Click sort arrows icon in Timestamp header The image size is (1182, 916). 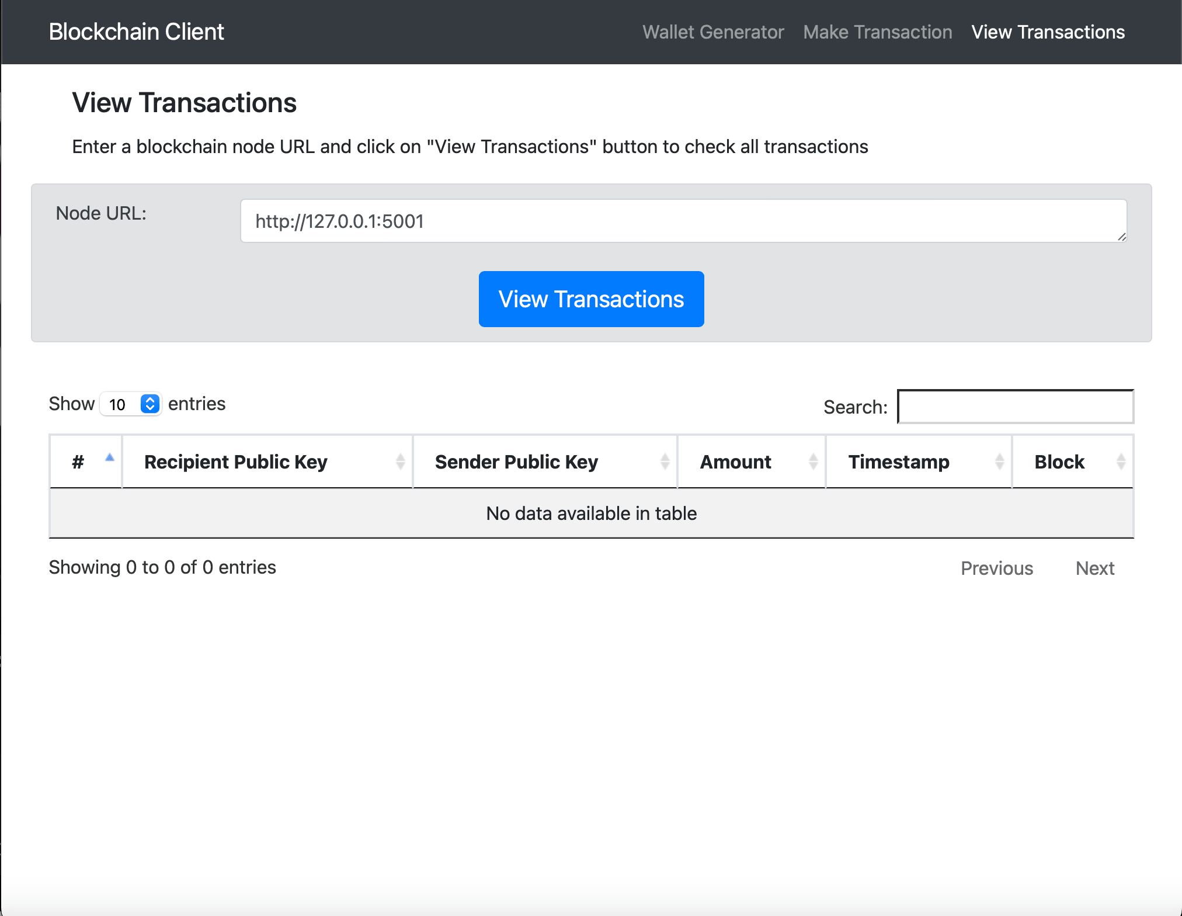pyautogui.click(x=999, y=462)
